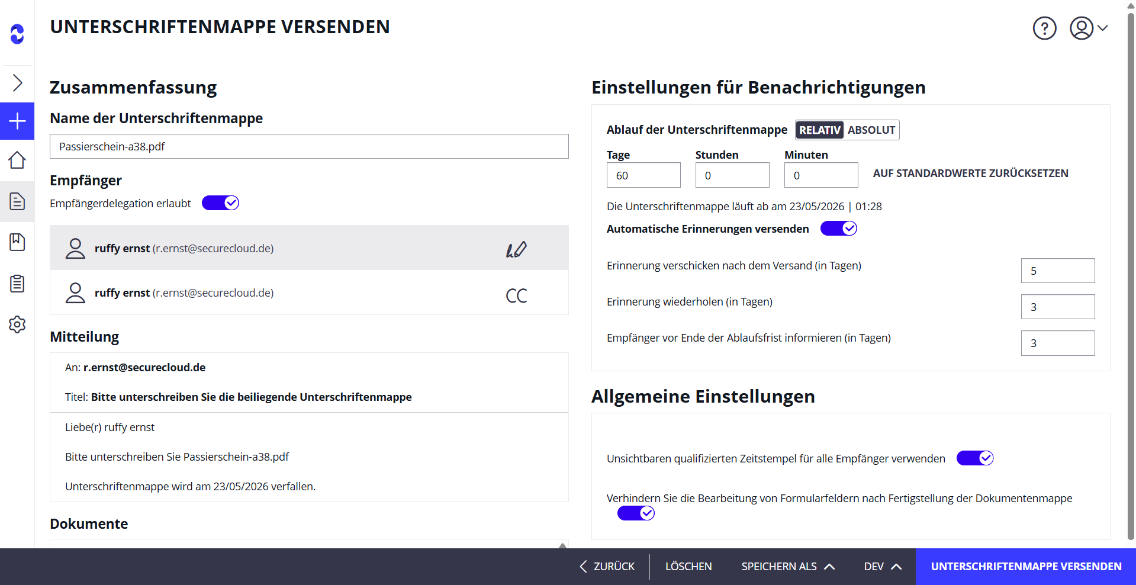Click the clipboard icon in the sidebar
1136x585 pixels.
pos(17,284)
